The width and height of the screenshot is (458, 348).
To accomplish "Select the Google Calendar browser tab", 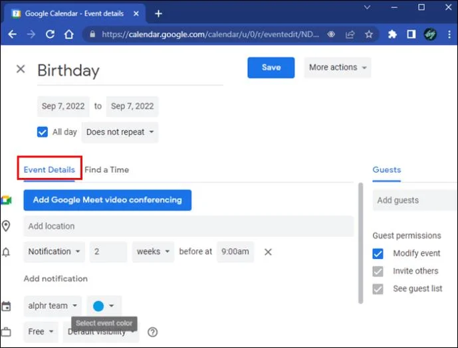I will click(74, 13).
